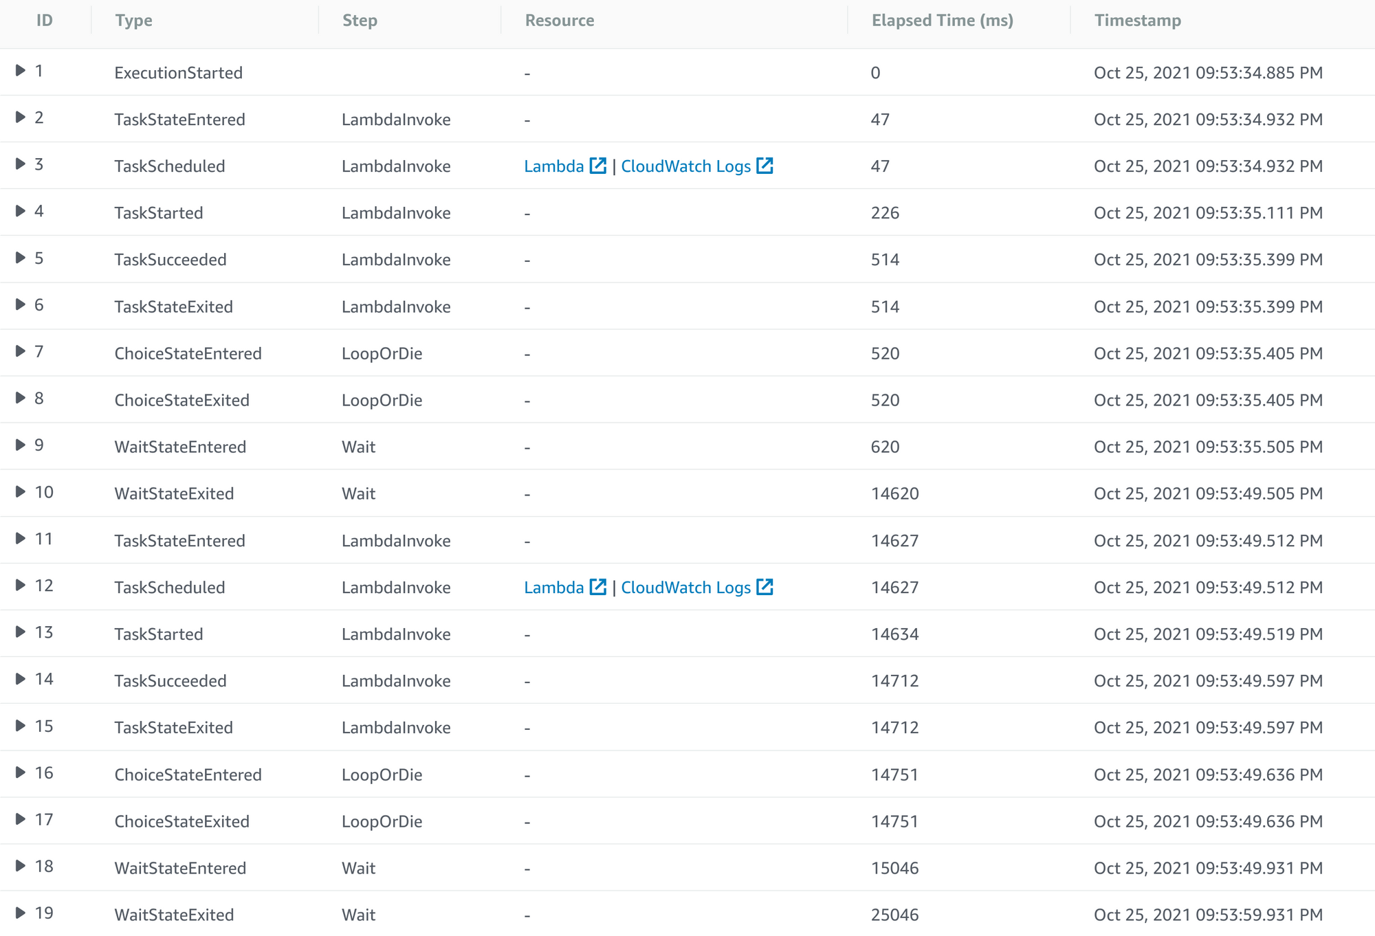Click the Lambda link for event 3

(553, 166)
